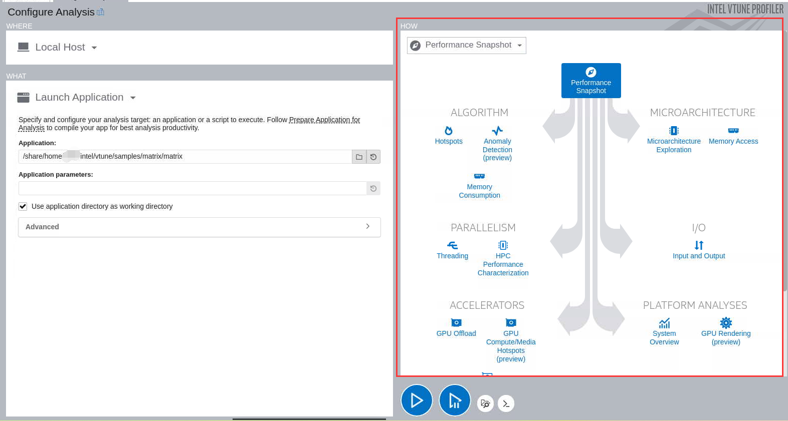Click the WHAT pane label

point(16,76)
